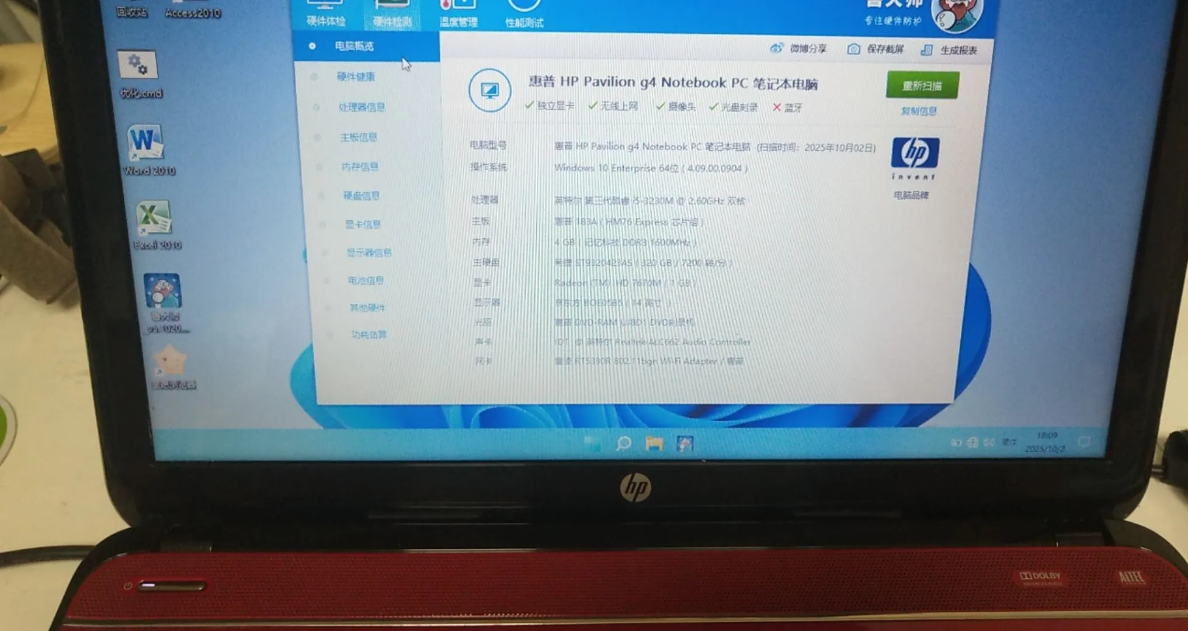
Task: Select 电池信息 in sidebar
Action: [366, 280]
